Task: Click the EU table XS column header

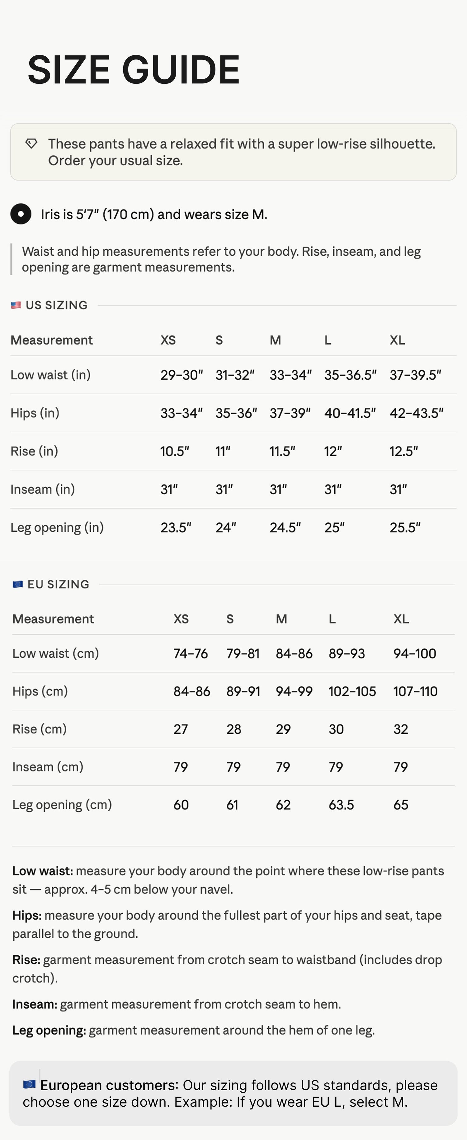Action: (x=181, y=619)
